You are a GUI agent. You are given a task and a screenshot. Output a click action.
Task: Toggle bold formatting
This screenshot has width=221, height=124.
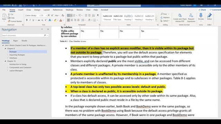27,20
